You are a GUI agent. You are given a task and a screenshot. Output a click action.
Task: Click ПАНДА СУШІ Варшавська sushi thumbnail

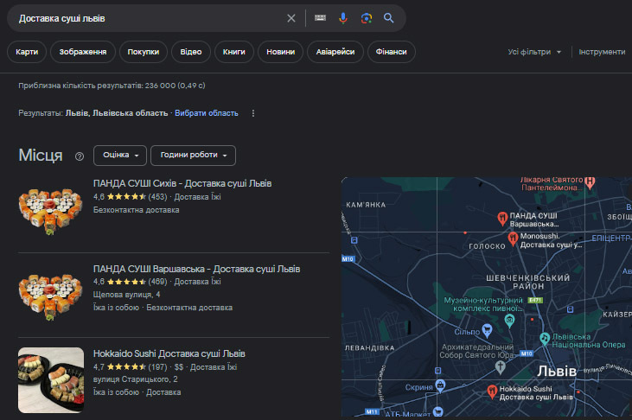50,296
